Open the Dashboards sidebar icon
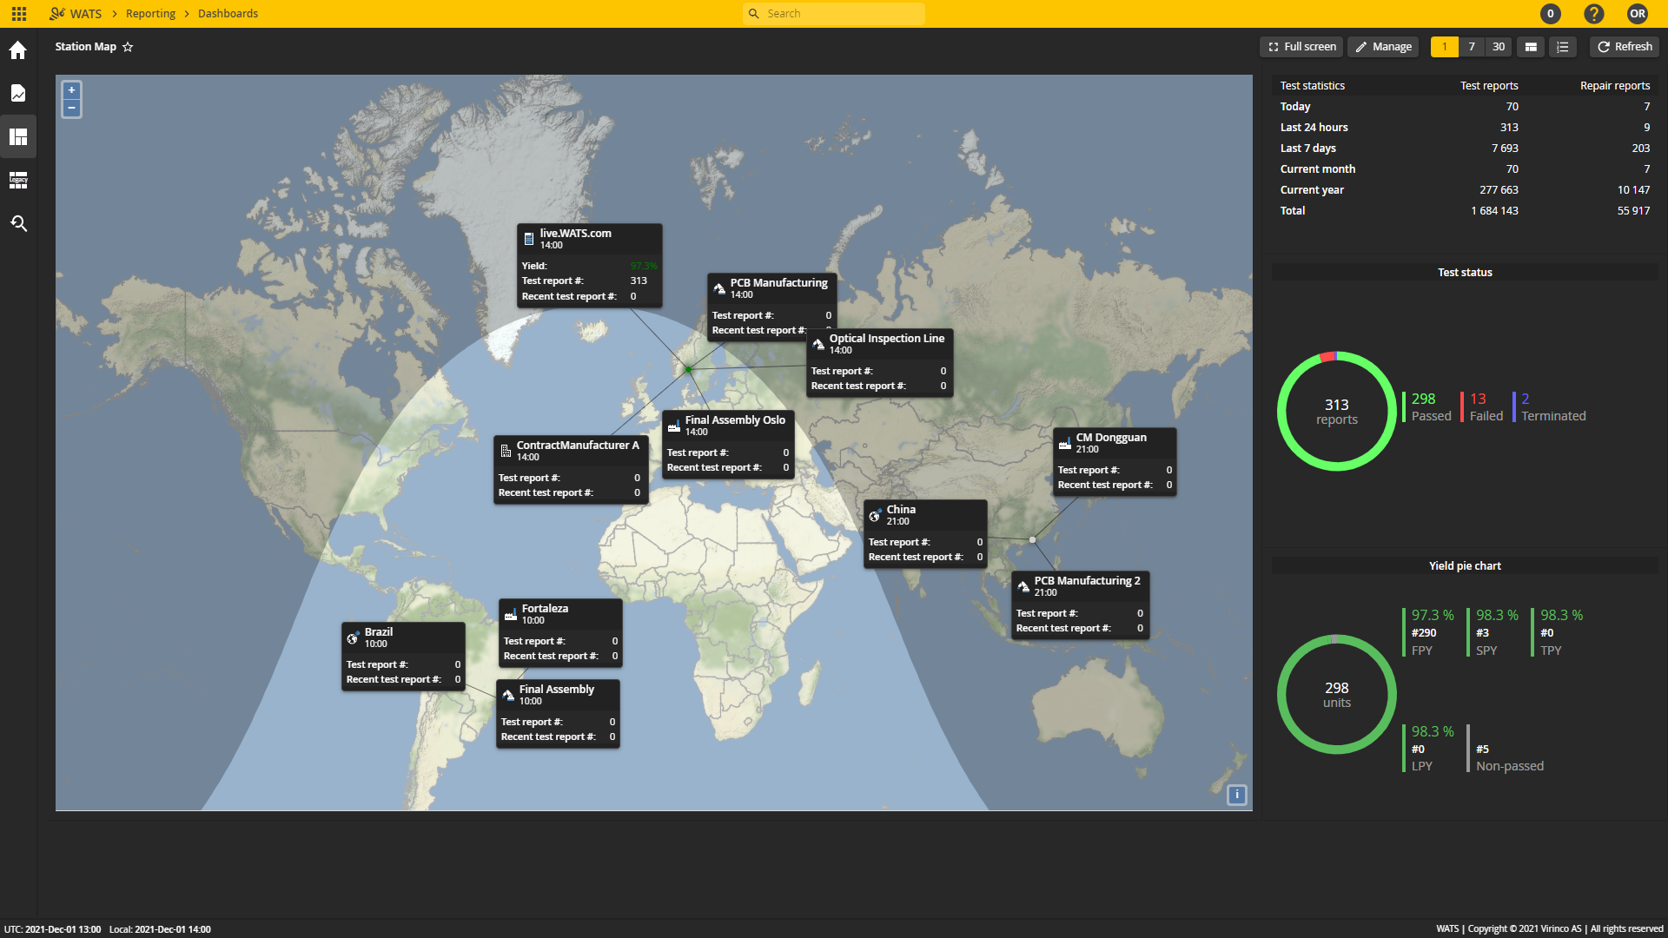The height and width of the screenshot is (938, 1668). click(18, 136)
